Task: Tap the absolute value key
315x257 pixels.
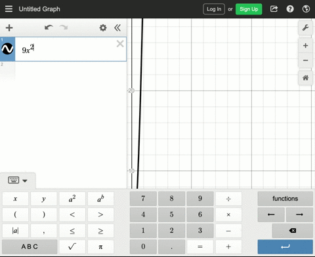Action: pos(15,231)
